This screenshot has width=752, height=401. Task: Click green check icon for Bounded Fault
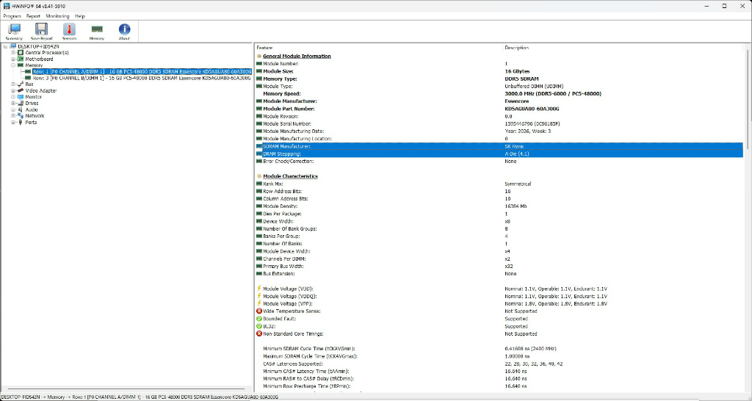[x=259, y=319]
